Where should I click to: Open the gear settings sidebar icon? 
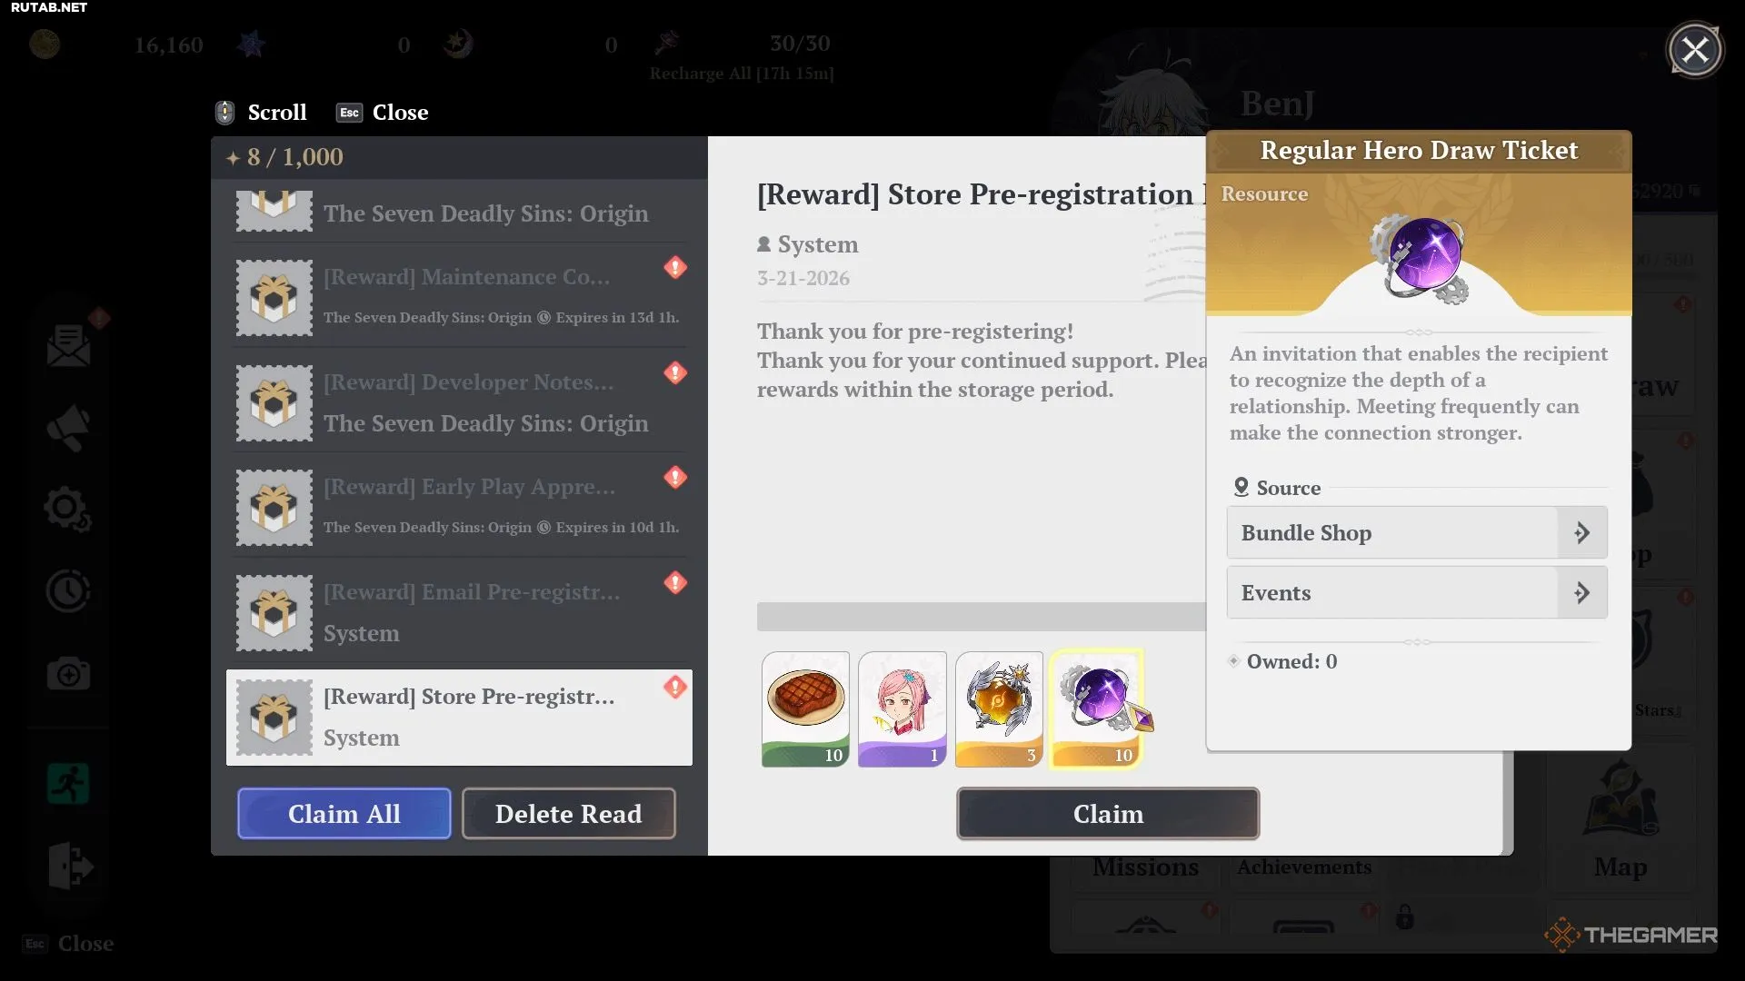pos(67,510)
